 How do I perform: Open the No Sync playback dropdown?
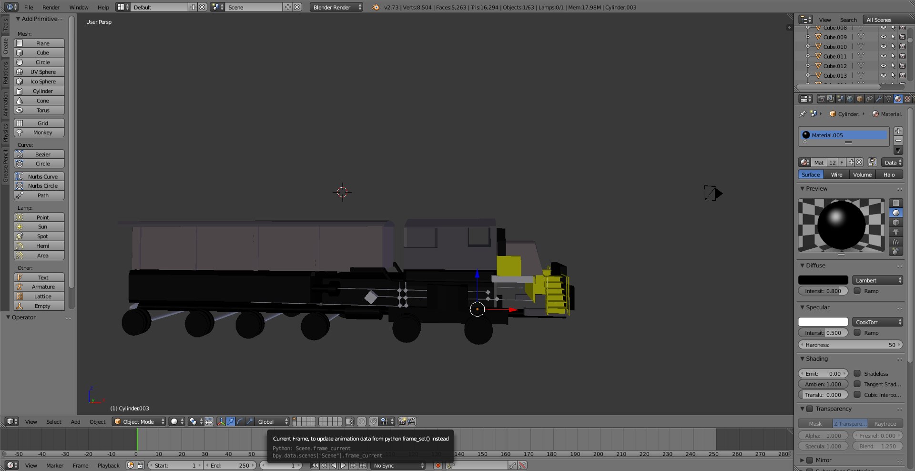(398, 465)
